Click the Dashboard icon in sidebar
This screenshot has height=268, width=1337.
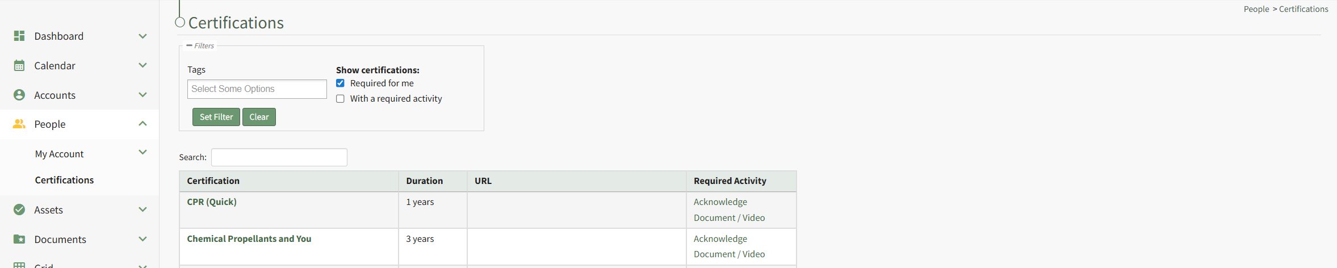pos(19,36)
